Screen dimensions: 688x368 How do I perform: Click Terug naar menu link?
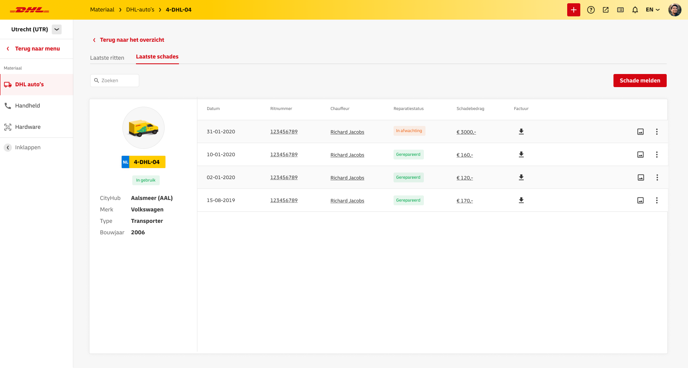(x=34, y=49)
